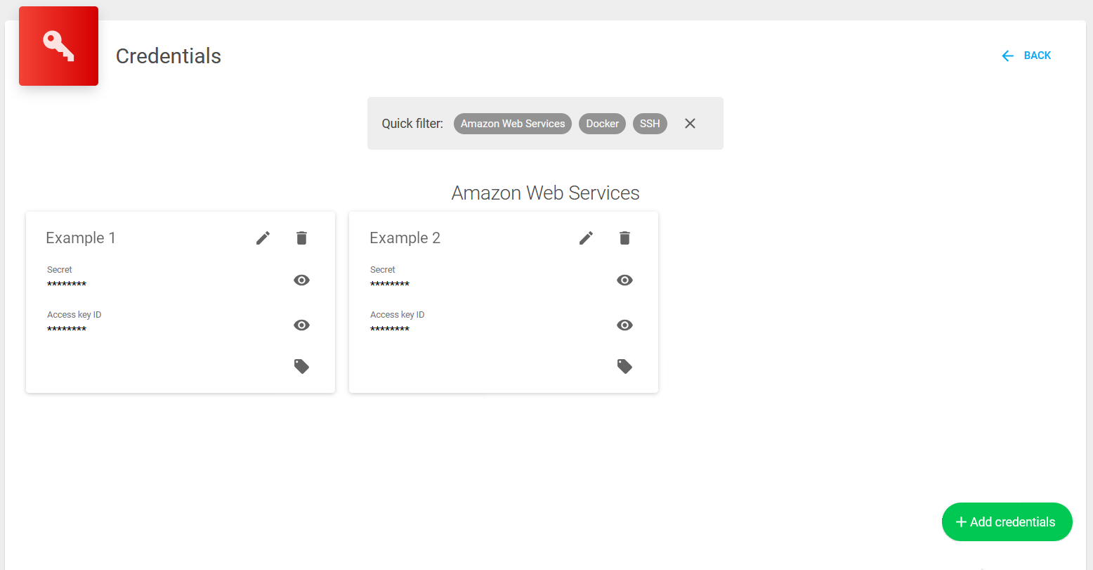This screenshot has height=570, width=1093.
Task: Filter credentials by SSH chip
Action: pos(650,124)
